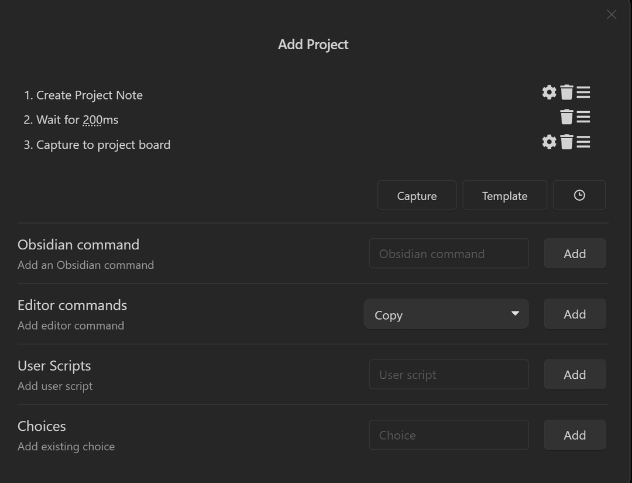Delete the Capture to project board step

566,142
